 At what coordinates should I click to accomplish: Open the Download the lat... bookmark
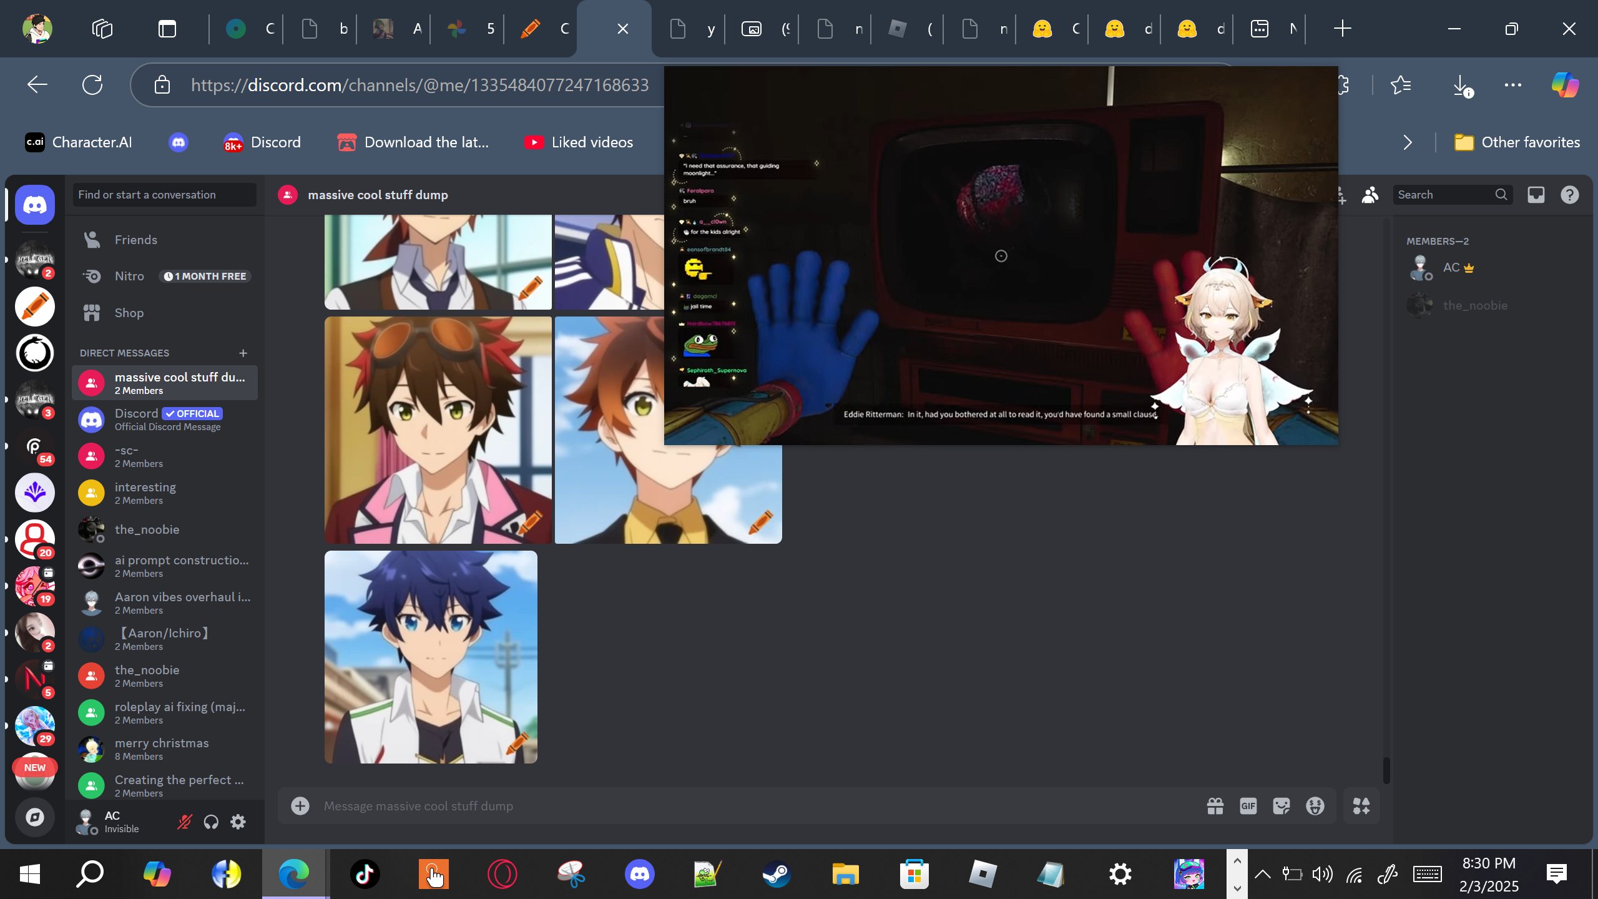[413, 142]
